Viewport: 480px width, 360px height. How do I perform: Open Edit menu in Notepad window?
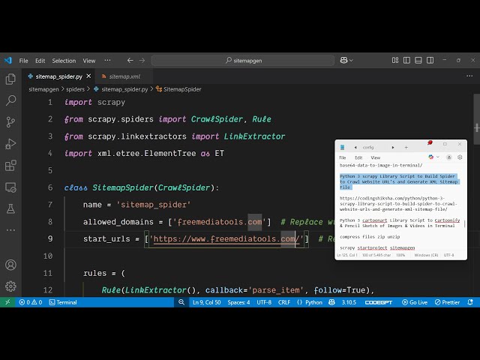[358, 157]
